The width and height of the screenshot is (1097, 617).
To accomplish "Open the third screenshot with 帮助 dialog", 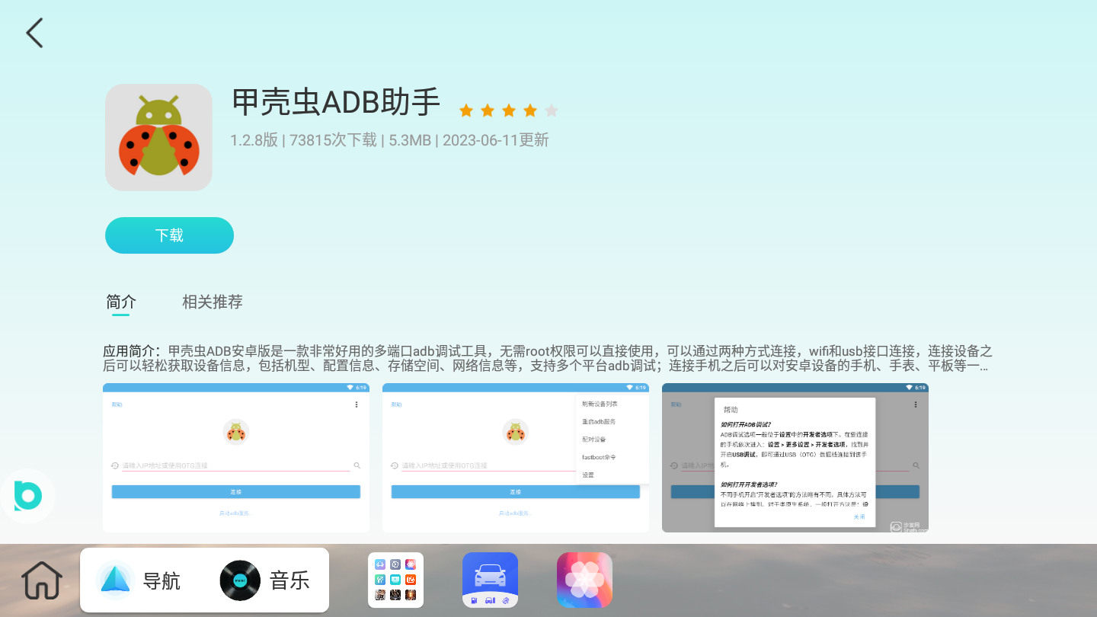I will (x=795, y=458).
